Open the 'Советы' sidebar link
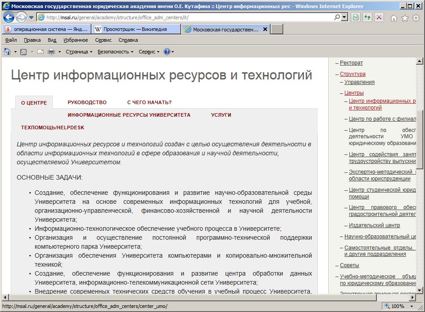Viewport: 425px width, 312px height. pos(349,265)
